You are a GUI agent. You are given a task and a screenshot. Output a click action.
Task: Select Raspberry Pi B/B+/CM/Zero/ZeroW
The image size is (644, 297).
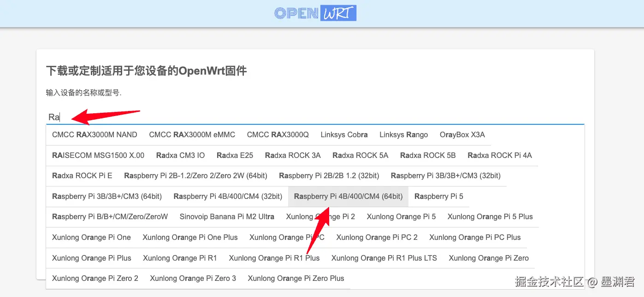coord(110,216)
